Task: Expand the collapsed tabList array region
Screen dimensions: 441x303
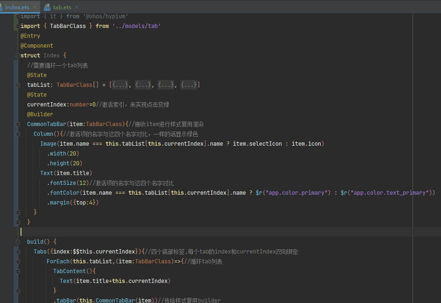Action: 18,85
